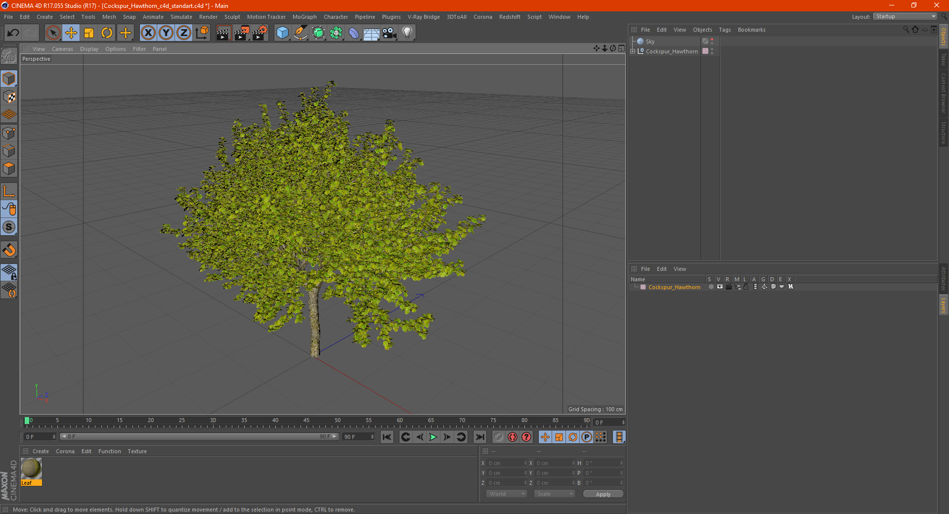Add a Cube primitive object
This screenshot has height=514, width=949.
pos(282,33)
